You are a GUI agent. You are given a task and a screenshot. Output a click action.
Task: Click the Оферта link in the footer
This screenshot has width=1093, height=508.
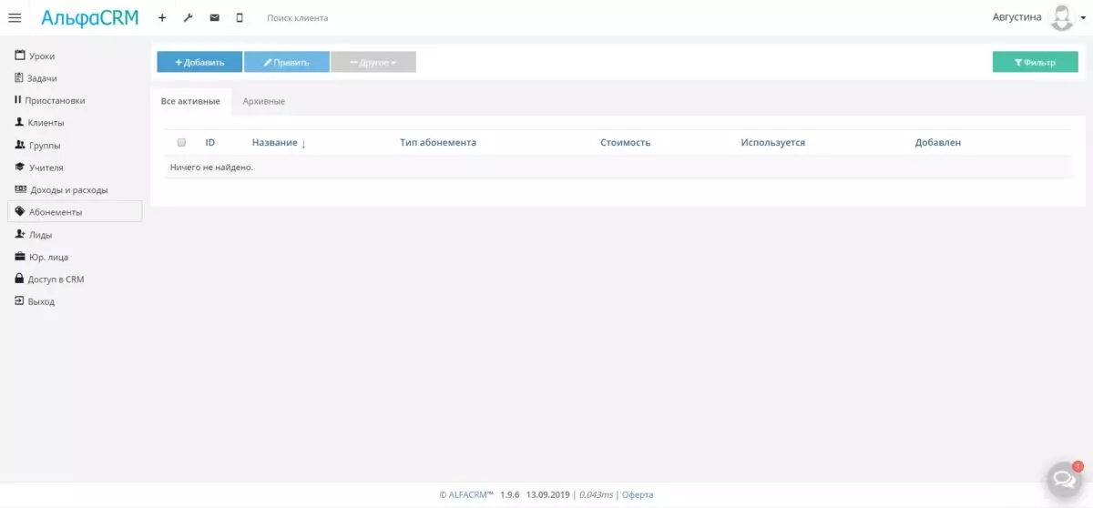(638, 494)
